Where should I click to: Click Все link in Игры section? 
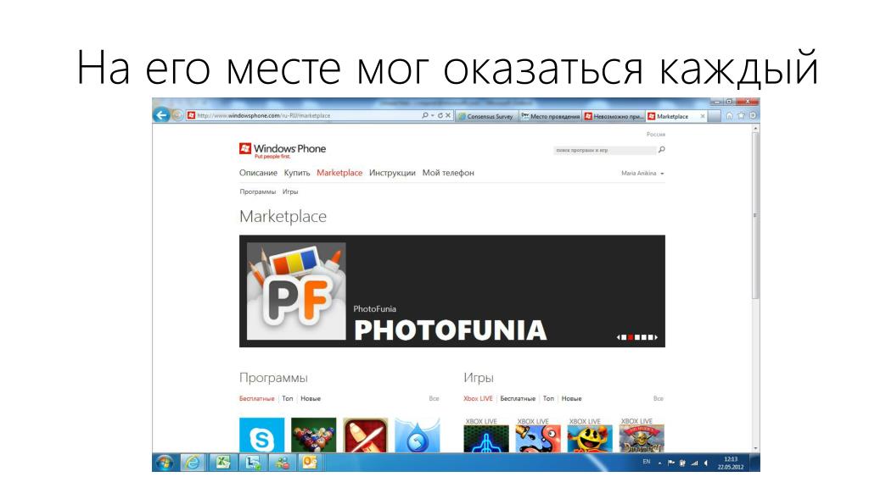(659, 398)
